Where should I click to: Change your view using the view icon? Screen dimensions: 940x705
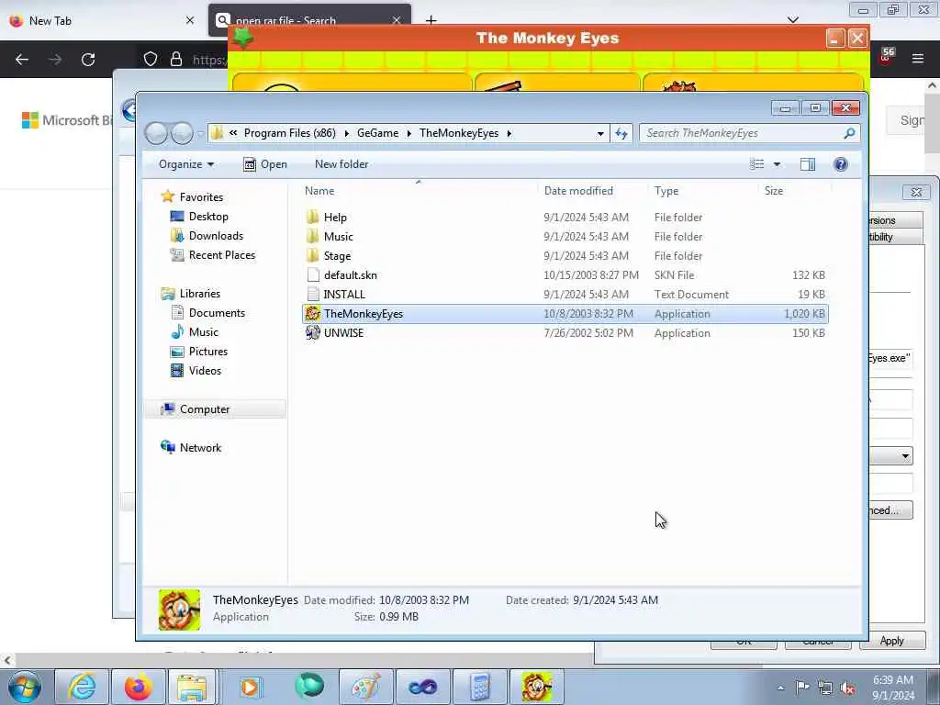click(757, 164)
